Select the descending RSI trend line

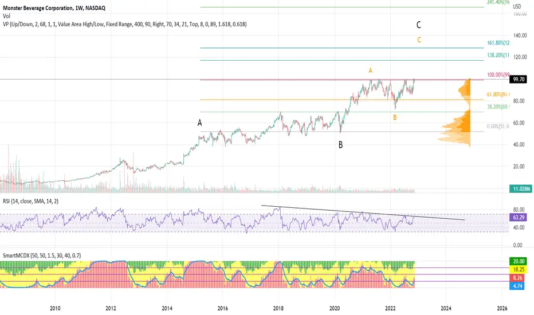(363, 212)
